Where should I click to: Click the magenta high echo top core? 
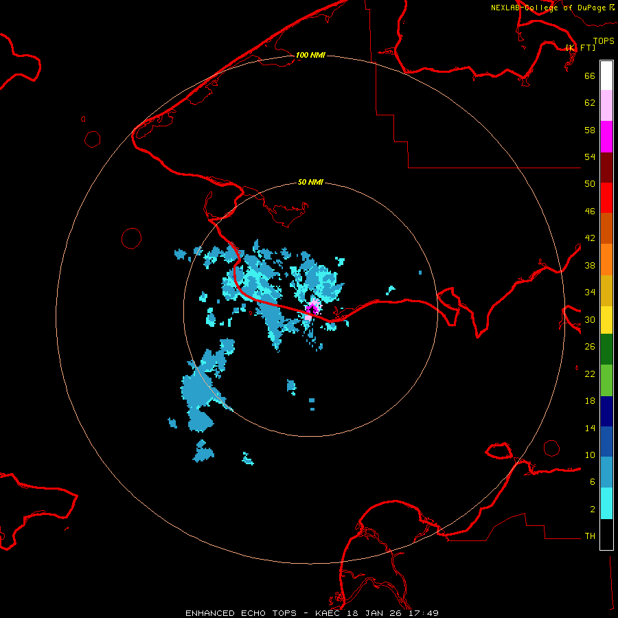tap(312, 308)
